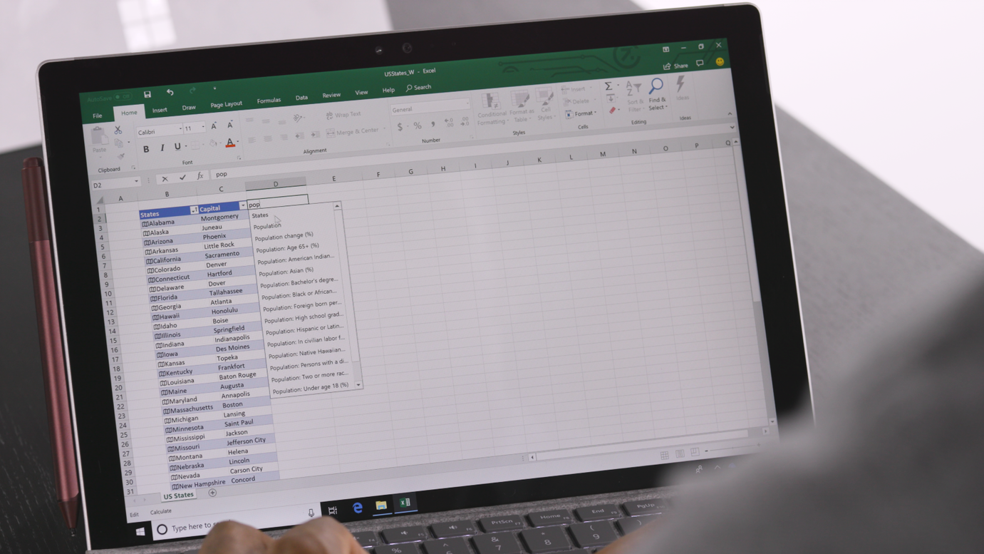
Task: Click the Save icon in the title bar
Action: coord(147,94)
